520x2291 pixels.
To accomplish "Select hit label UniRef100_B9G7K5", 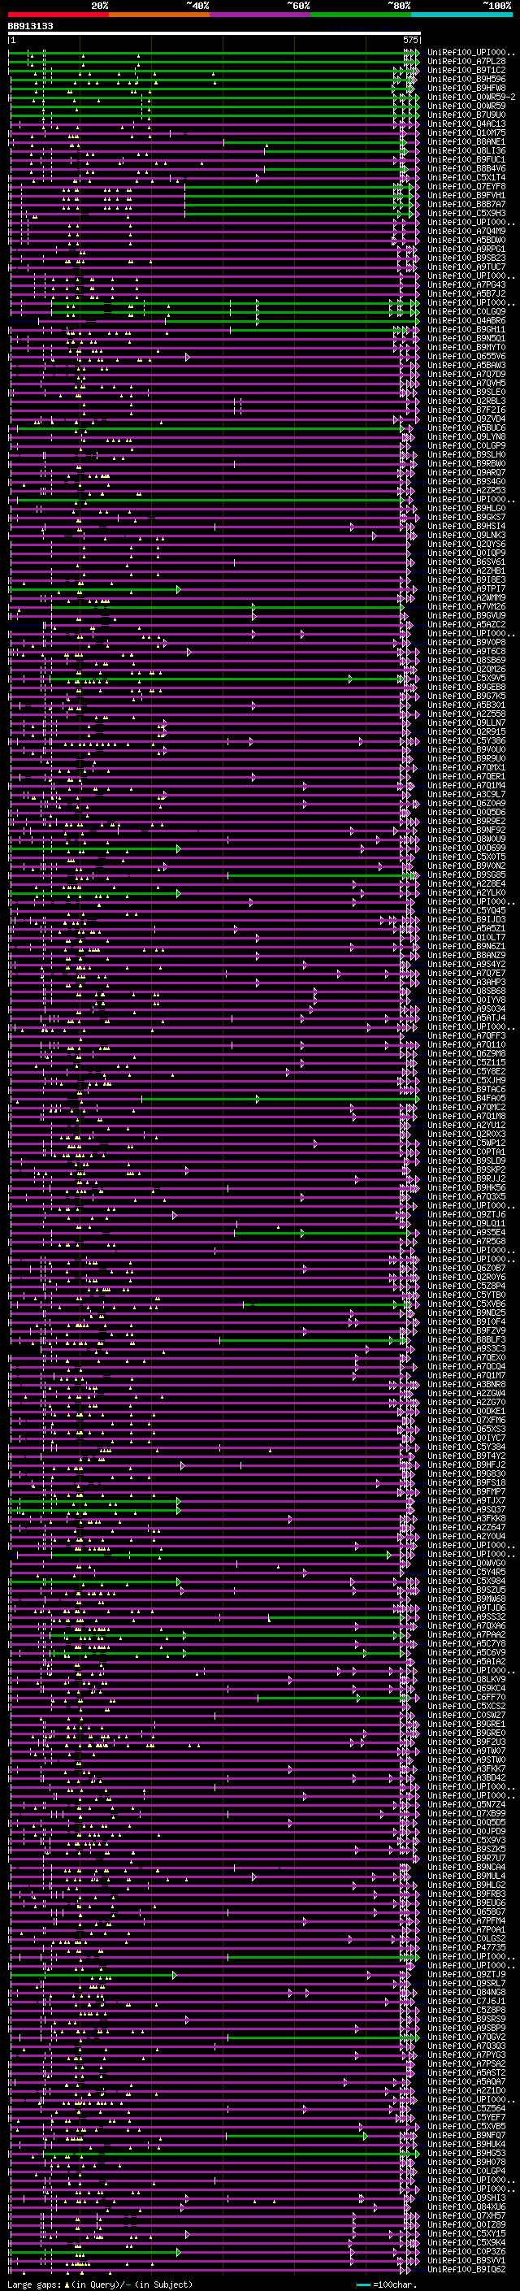I will click(466, 696).
